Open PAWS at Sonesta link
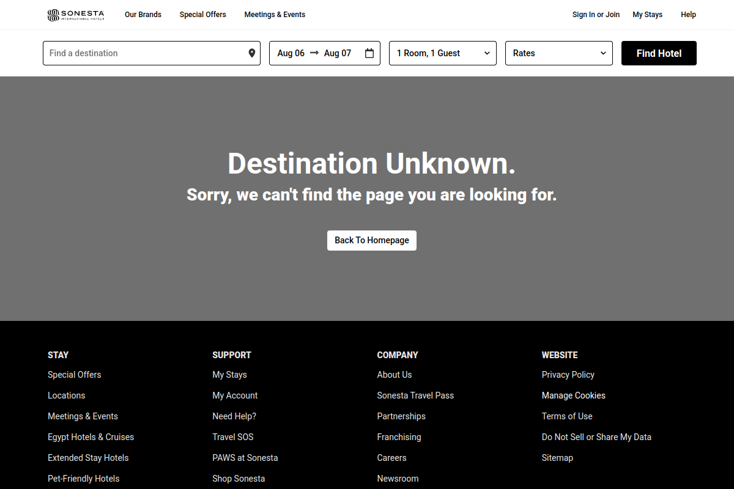This screenshot has width=734, height=489. click(x=245, y=458)
